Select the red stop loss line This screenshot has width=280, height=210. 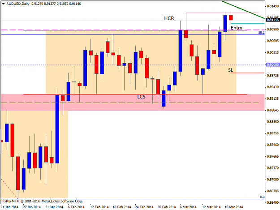click(x=247, y=73)
